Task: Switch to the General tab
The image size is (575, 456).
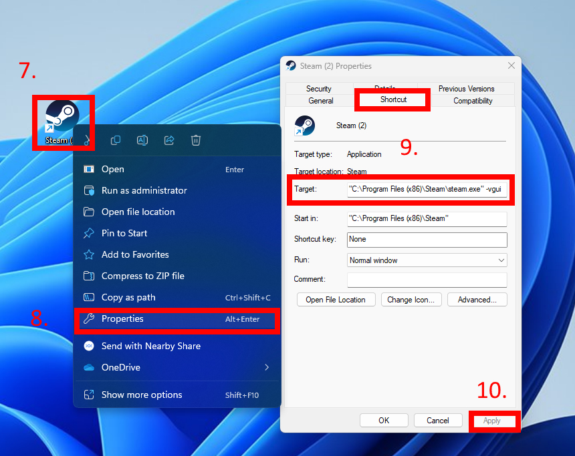Action: (x=320, y=101)
